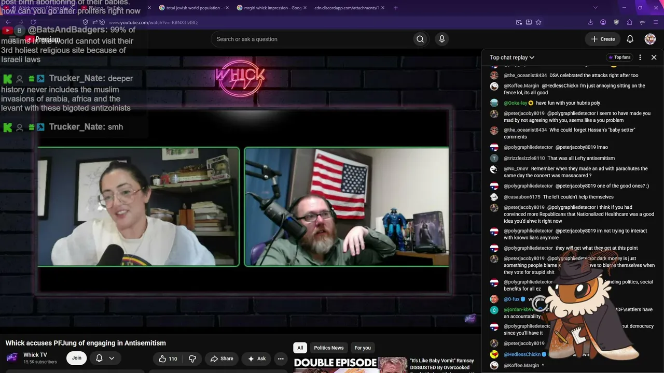The image size is (664, 373).
Task: Open the browser extensions puzzle icon
Action: click(629, 22)
